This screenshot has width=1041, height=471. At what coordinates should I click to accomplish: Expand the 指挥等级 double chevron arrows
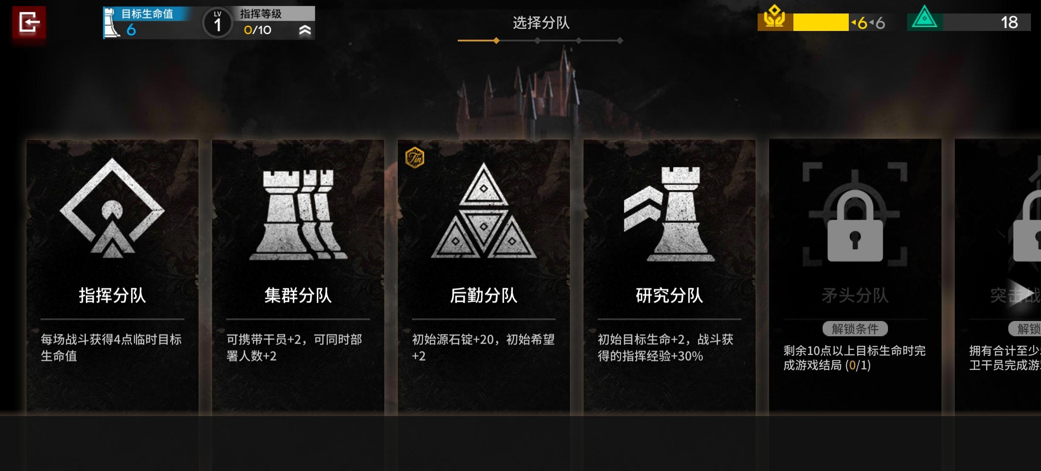(x=305, y=30)
